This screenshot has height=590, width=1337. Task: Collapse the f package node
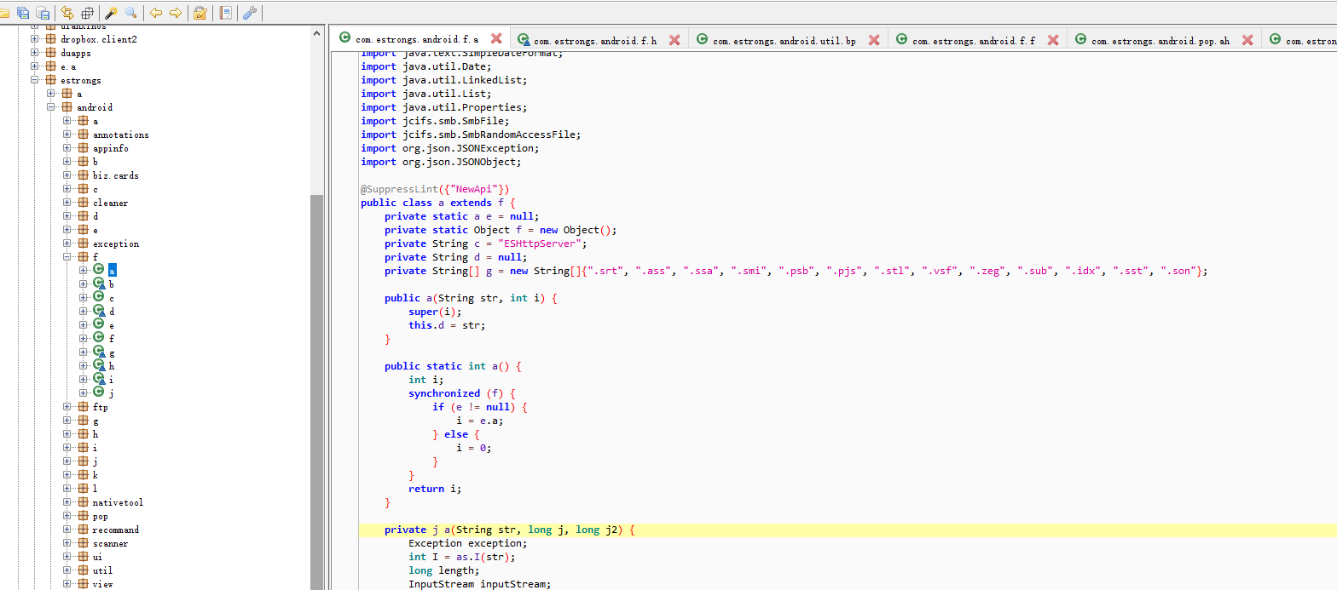[x=67, y=257]
